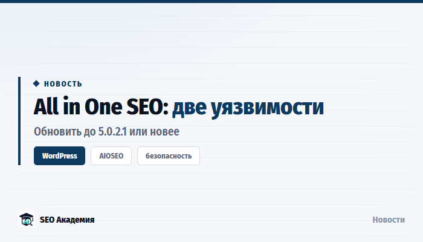This screenshot has width=423, height=242.
Task: Click the SEO Академия graduation cap logo
Action: (x=26, y=219)
